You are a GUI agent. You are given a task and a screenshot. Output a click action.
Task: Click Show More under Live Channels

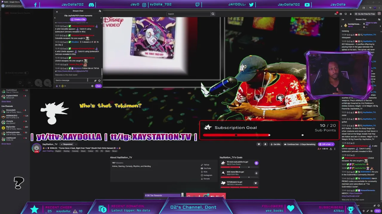click(x=6, y=144)
